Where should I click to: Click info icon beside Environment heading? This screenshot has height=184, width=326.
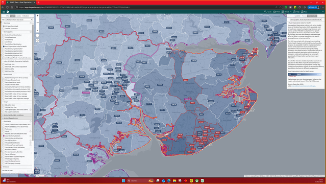(x=31, y=75)
